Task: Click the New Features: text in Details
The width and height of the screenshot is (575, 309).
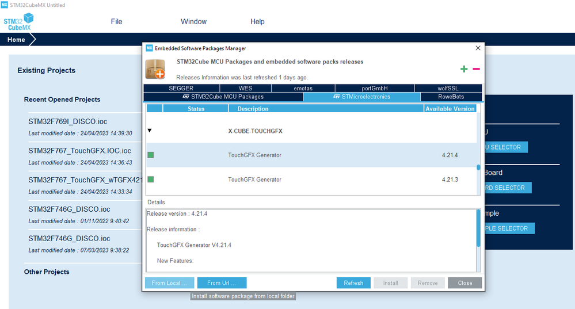Action: [x=176, y=261]
